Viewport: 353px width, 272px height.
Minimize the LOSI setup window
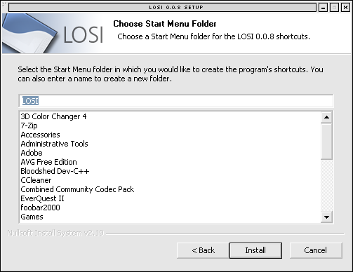point(323,8)
